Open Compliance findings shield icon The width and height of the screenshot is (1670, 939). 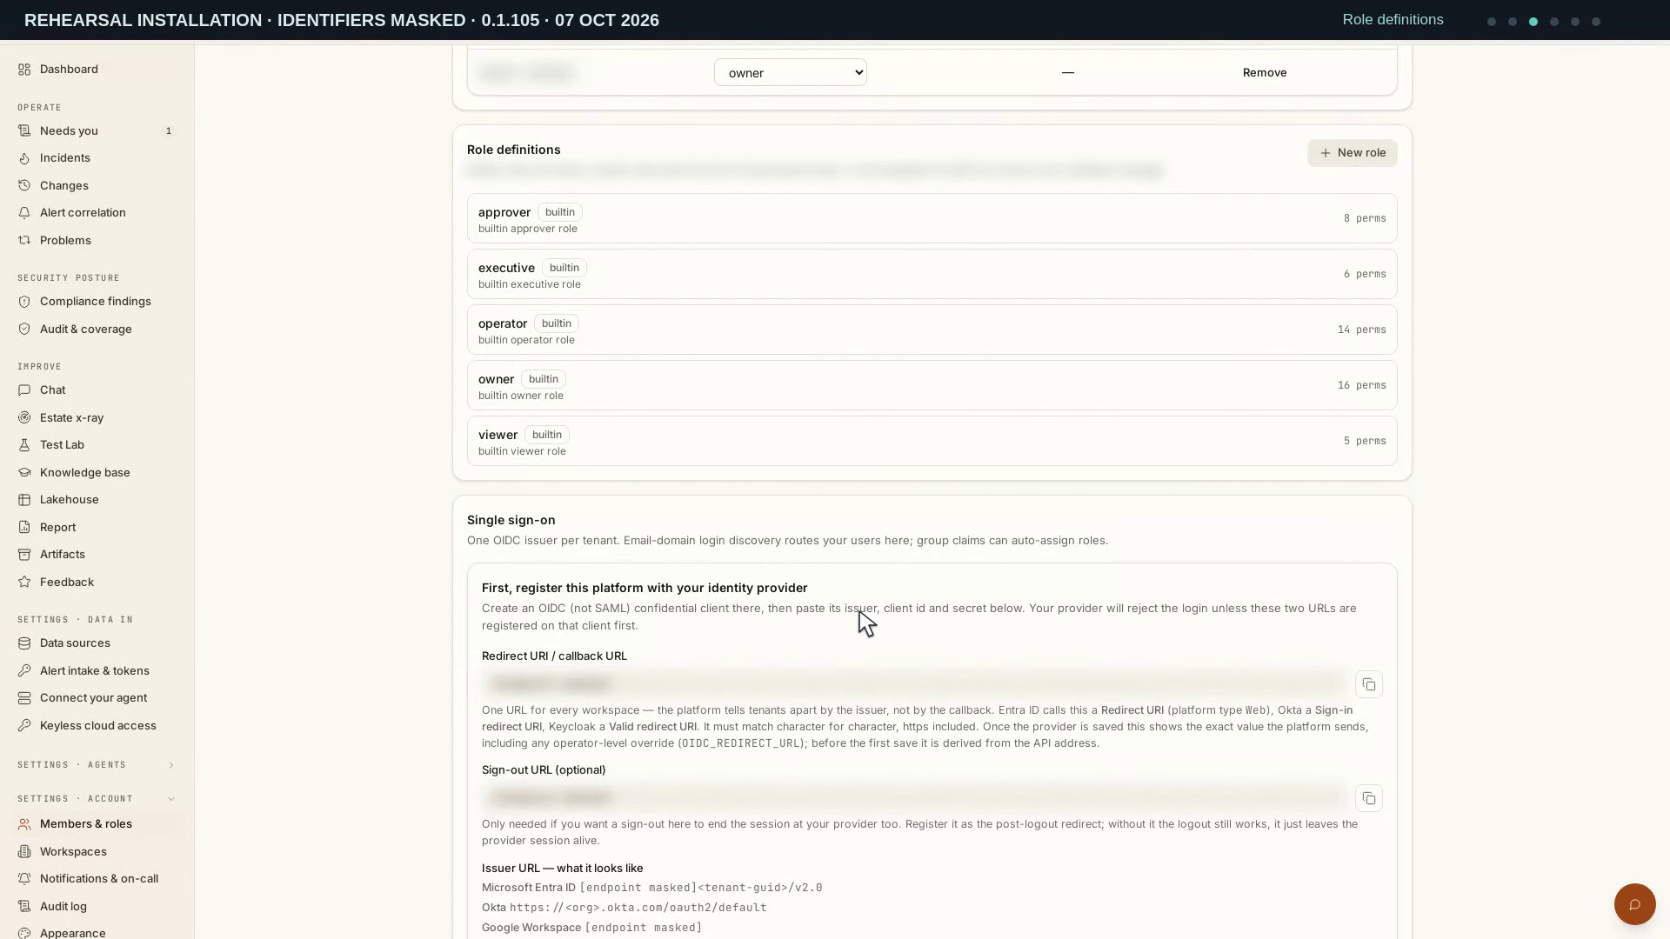pos(24,302)
